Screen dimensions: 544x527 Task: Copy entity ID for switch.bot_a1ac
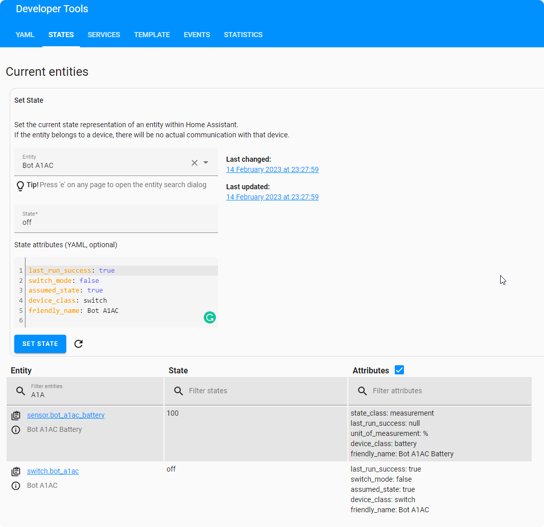16,471
